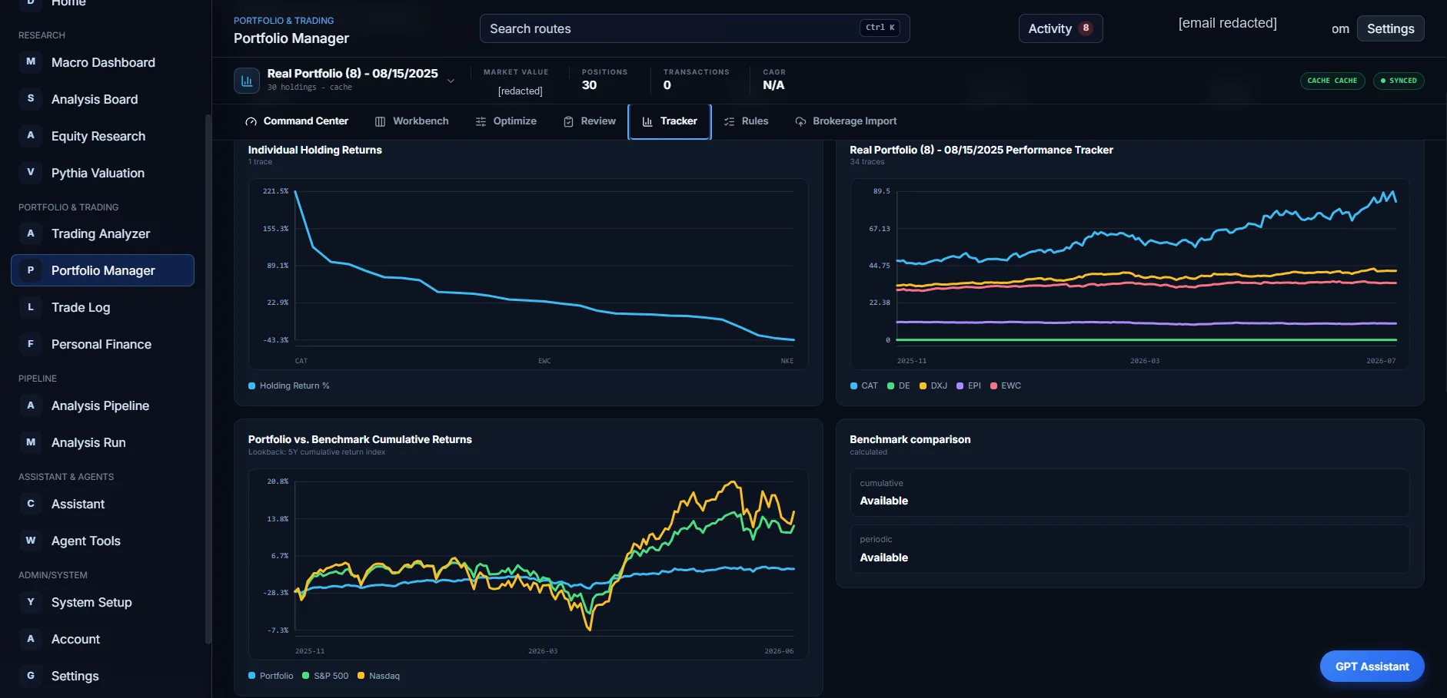
Task: Click the A icon beside Account
Action: tap(31, 639)
